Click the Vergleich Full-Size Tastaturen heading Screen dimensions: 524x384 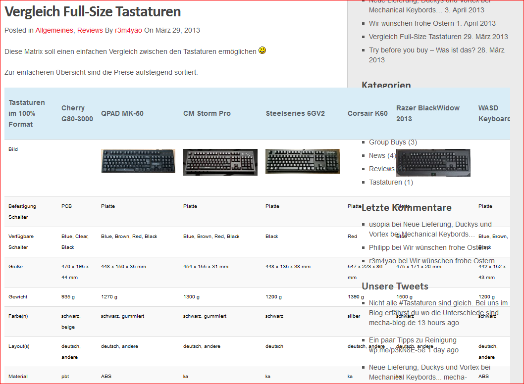click(93, 12)
